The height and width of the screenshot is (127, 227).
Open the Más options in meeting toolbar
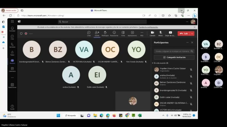142,34
